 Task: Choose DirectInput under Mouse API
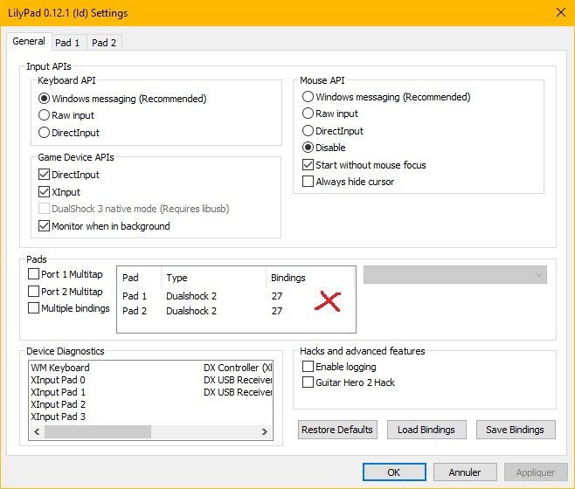point(308,131)
